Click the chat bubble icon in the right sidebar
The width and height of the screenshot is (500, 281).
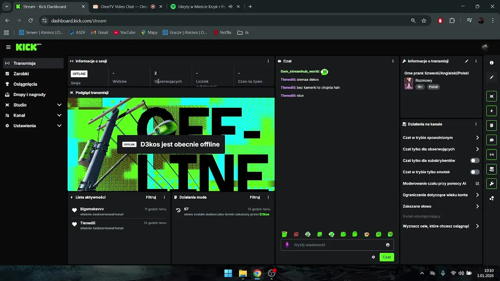coord(491,140)
